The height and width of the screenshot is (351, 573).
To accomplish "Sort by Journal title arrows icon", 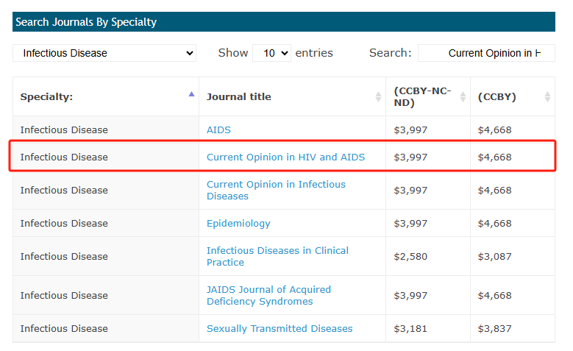I will coord(378,97).
